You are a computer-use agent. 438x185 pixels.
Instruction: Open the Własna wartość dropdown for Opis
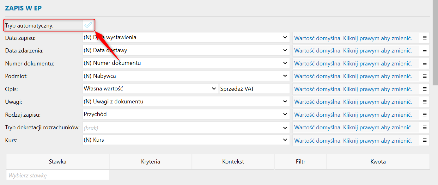point(150,89)
